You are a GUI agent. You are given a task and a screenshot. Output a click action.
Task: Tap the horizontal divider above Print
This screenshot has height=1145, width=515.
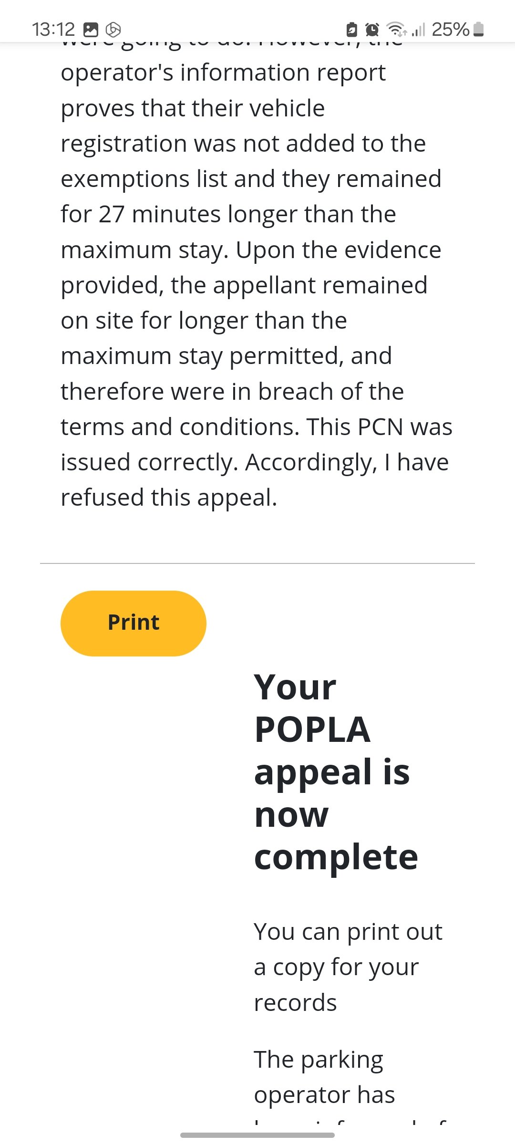[257, 563]
